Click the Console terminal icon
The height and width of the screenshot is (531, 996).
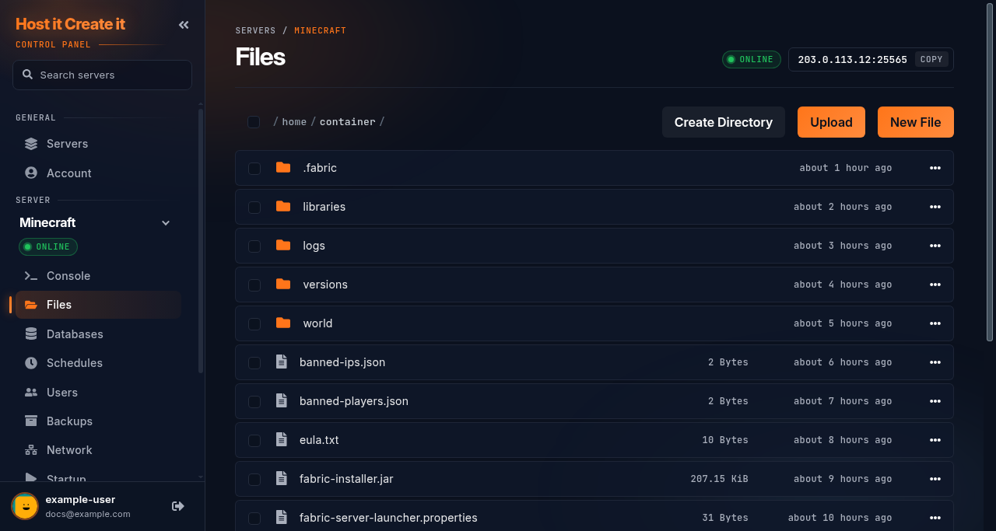tap(31, 276)
